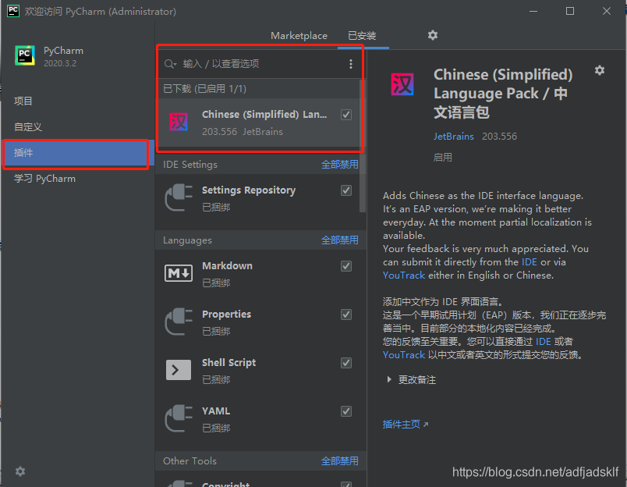Open the bottom-left gear options icon
This screenshot has height=487, width=627.
20,471
